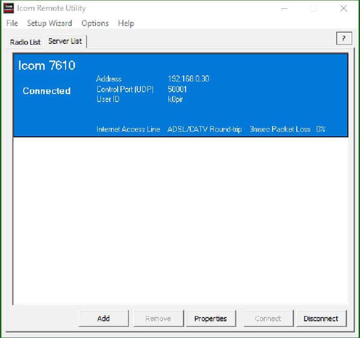Open the File menu
This screenshot has width=360, height=338.
coord(12,23)
